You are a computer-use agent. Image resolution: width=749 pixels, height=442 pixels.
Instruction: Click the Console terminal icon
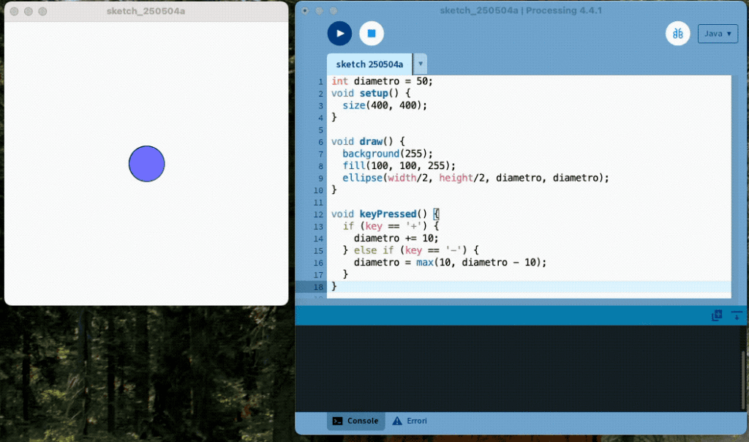tap(337, 421)
